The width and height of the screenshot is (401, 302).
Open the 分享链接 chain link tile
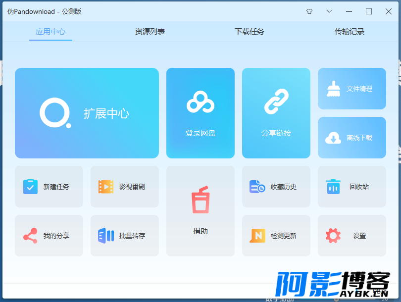coord(276,113)
